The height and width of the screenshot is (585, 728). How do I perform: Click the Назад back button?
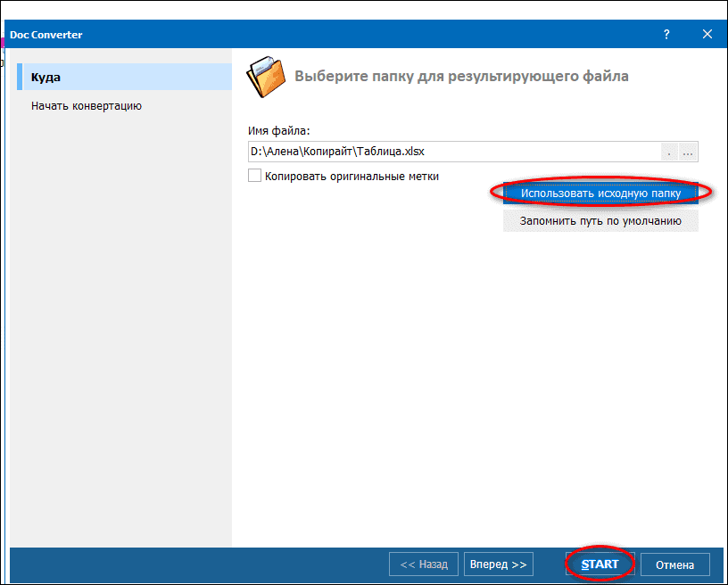tap(424, 564)
